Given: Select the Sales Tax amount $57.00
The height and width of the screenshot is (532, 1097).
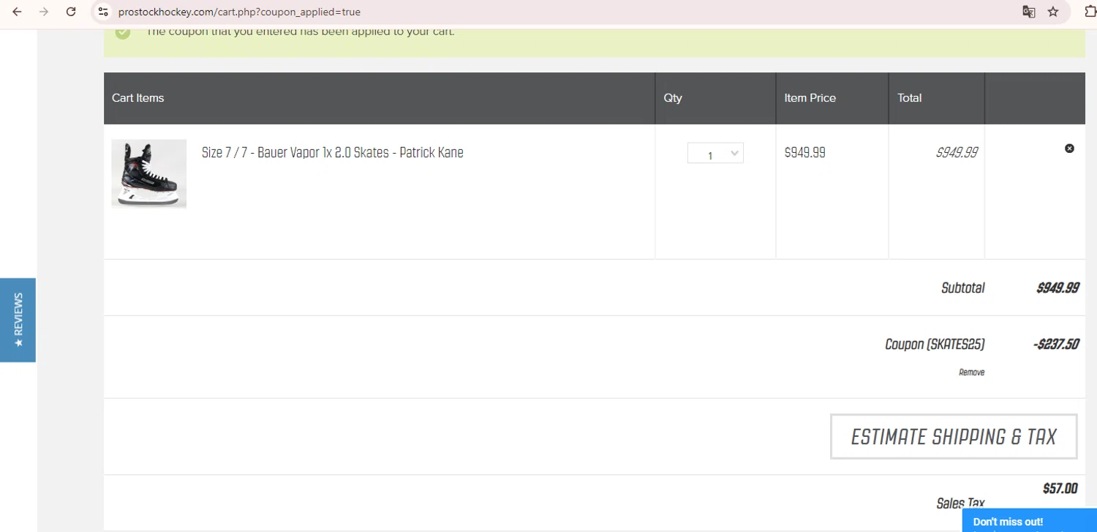Looking at the screenshot, I should (1060, 489).
